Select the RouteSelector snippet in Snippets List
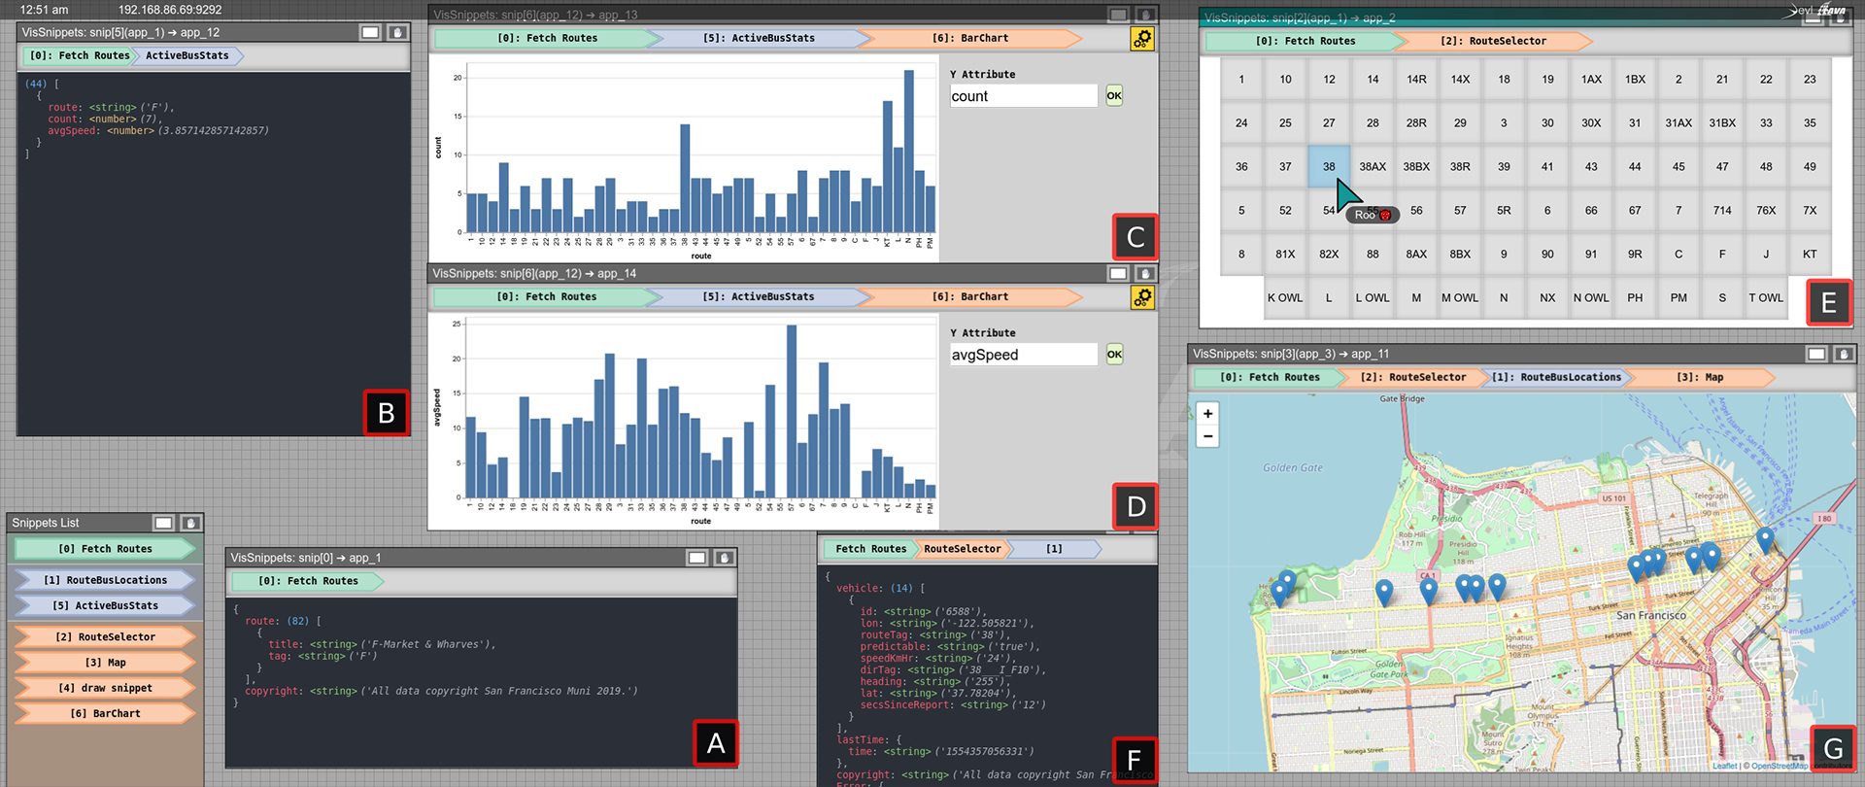This screenshot has height=787, width=1865. tap(105, 637)
